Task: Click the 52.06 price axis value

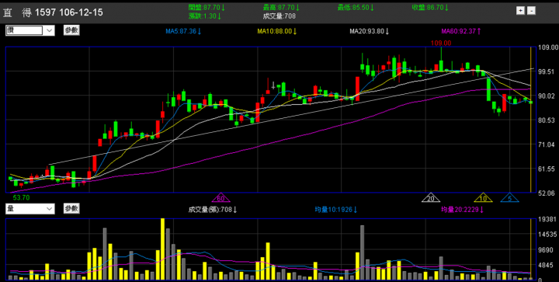Action: click(x=547, y=193)
